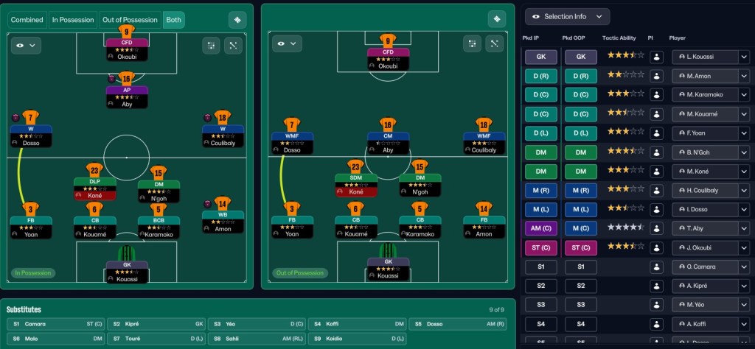Open player instructions icon for F. Yoan

tap(656, 133)
